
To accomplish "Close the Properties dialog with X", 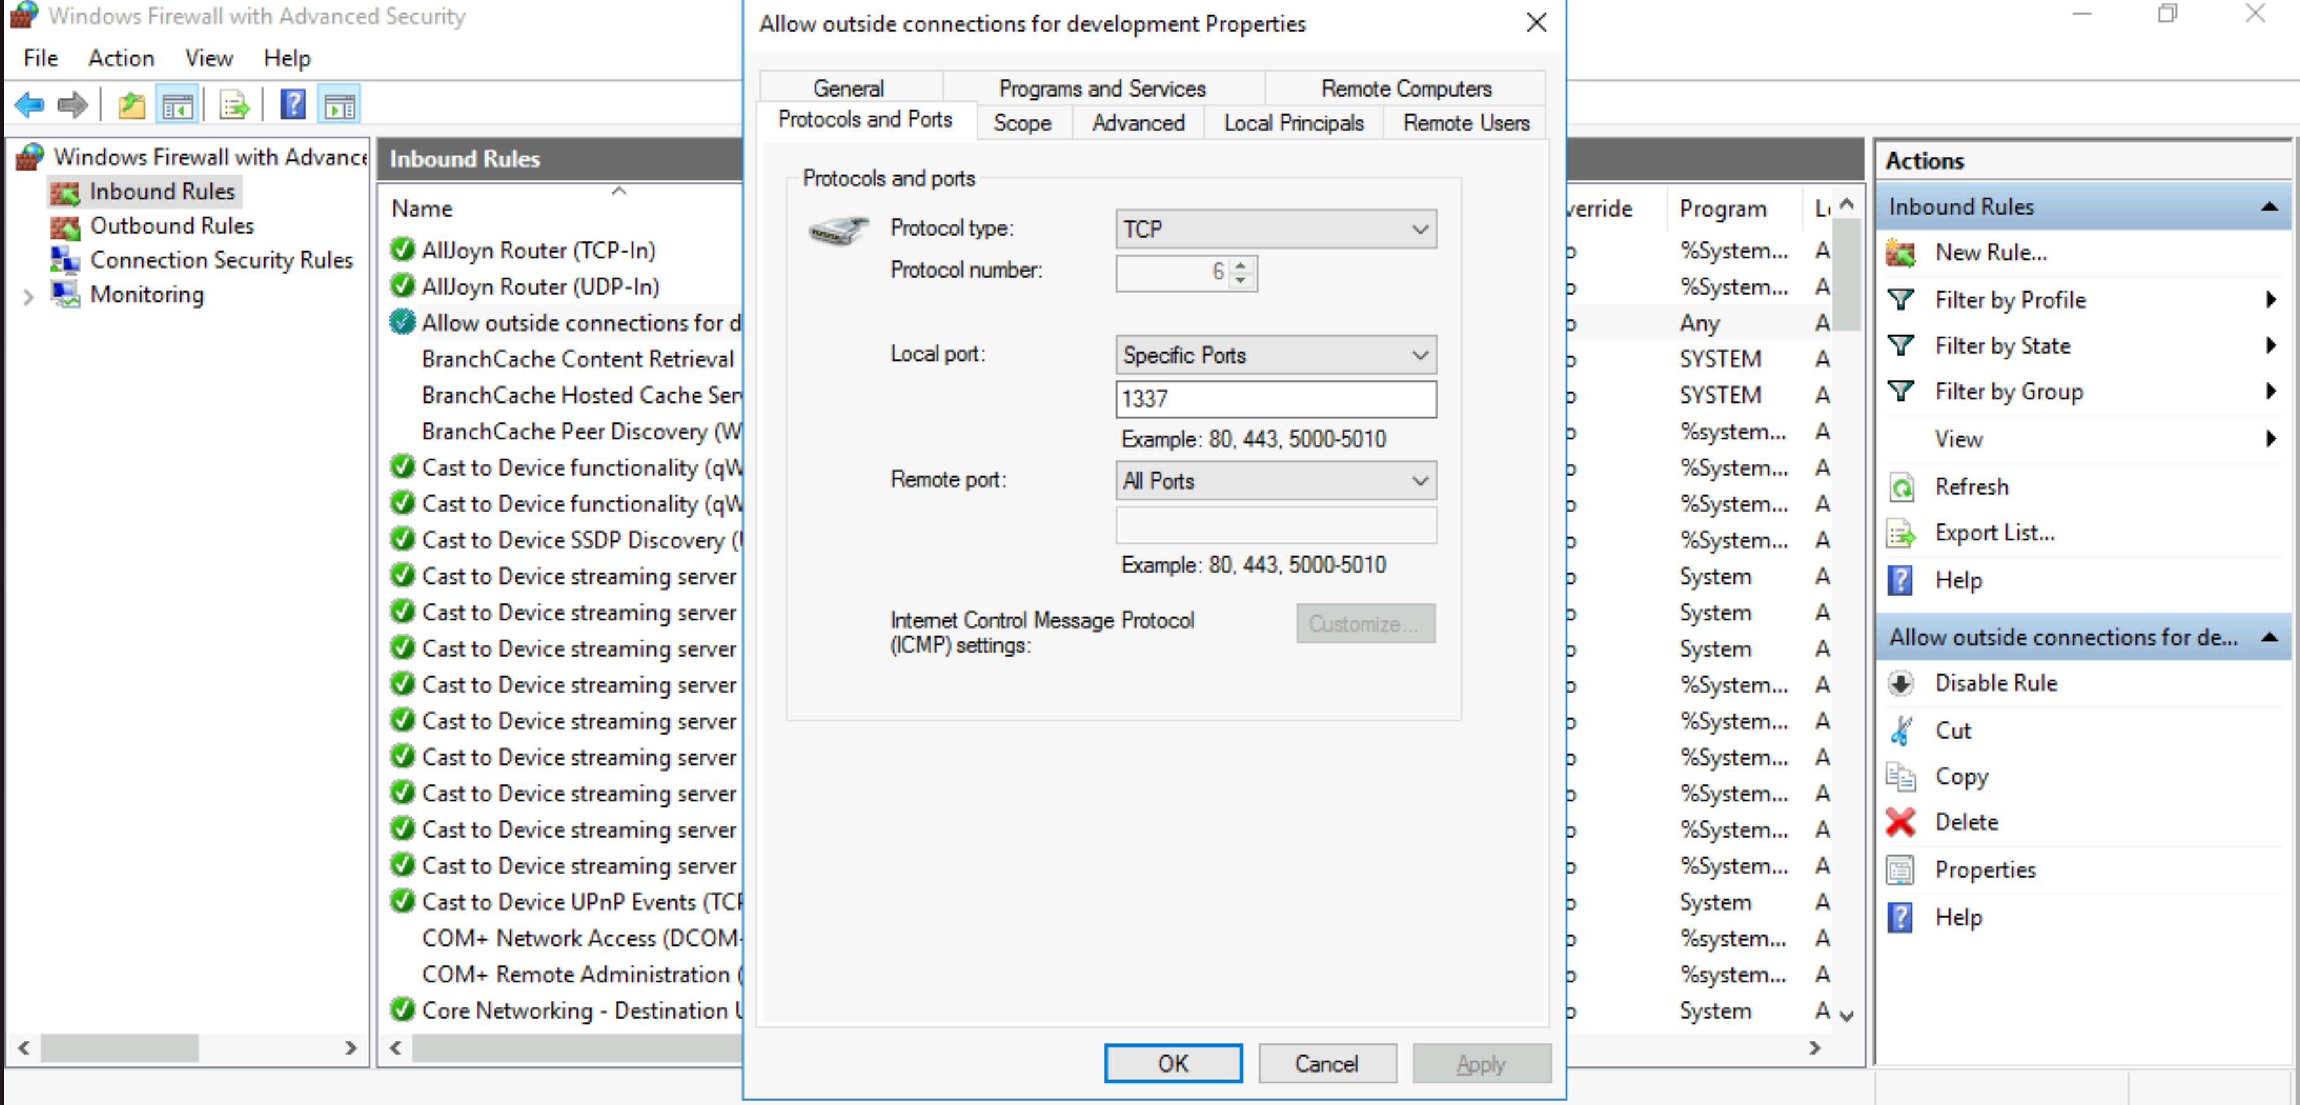I will pos(1536,23).
